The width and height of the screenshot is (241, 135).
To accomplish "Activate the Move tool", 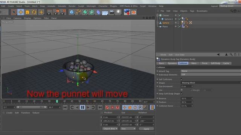I will pos(21,12).
